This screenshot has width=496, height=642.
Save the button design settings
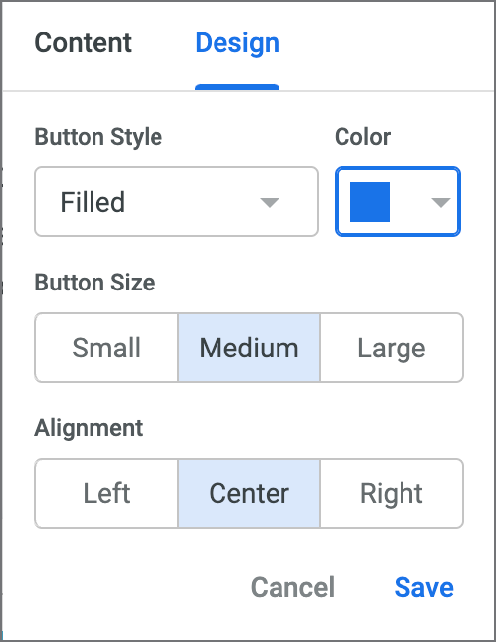(x=423, y=587)
